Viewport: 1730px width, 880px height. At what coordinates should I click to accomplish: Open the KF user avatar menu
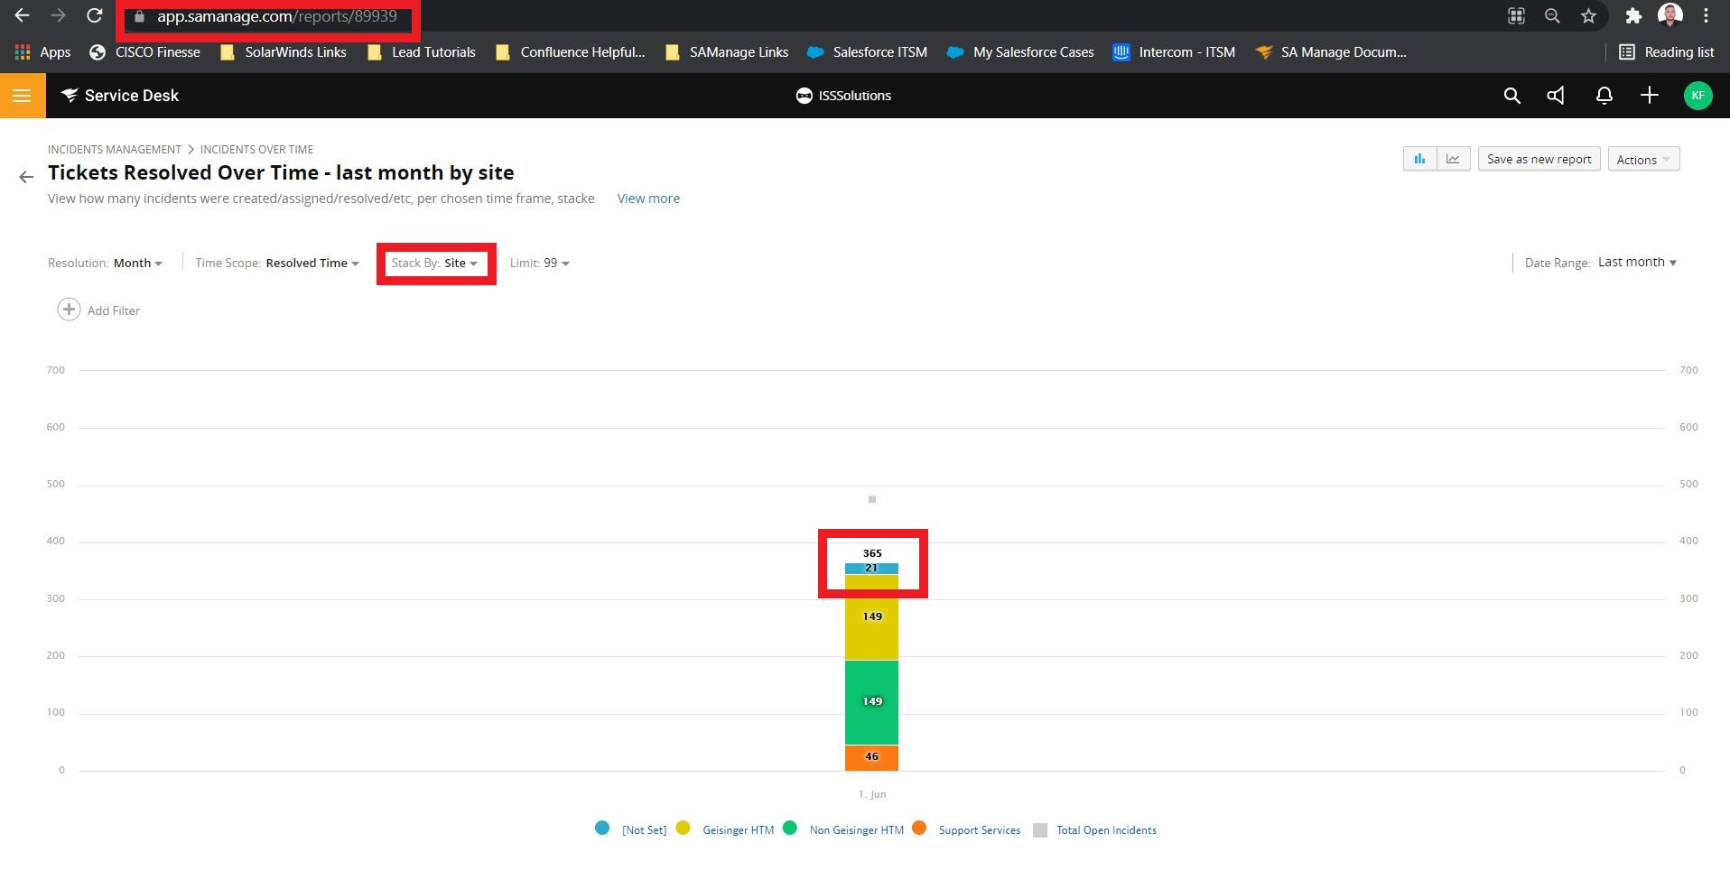pos(1697,96)
